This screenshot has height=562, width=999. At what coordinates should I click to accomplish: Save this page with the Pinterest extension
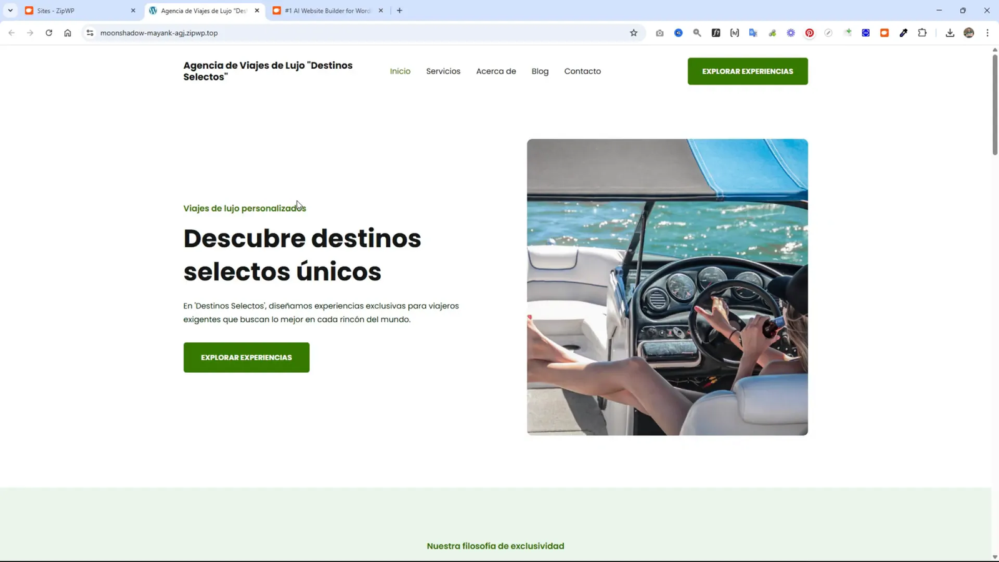pos(810,32)
